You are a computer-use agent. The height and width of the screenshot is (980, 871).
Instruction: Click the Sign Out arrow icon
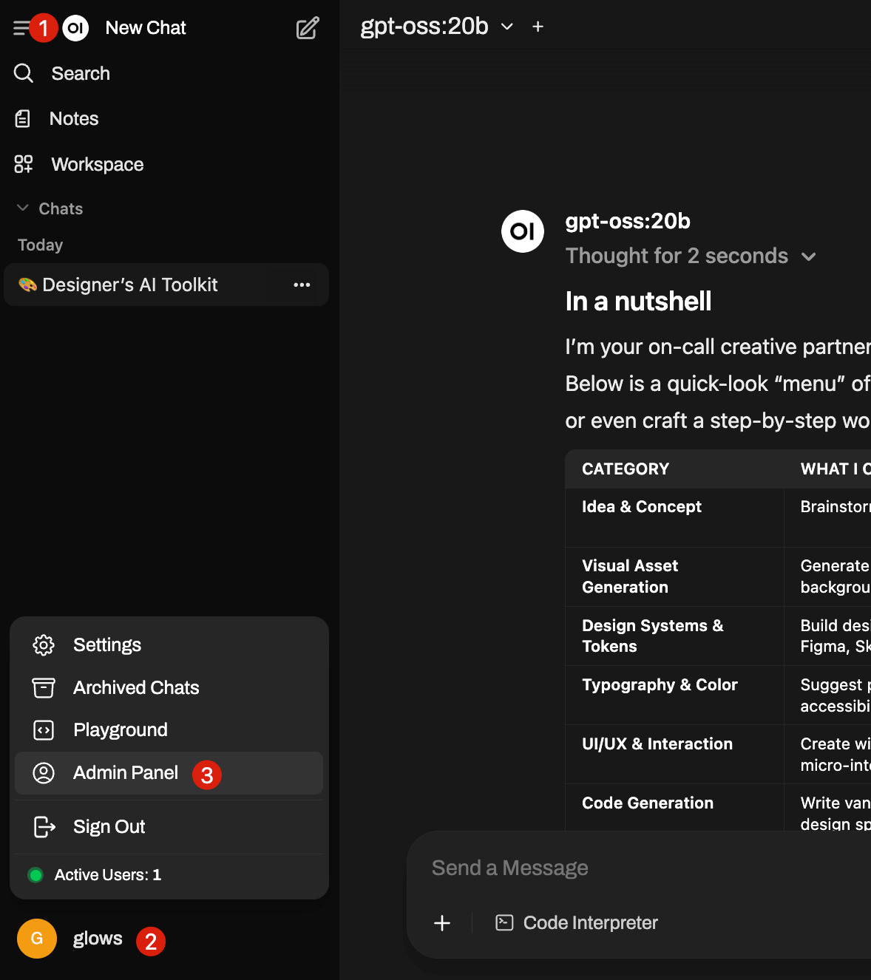coord(44,826)
